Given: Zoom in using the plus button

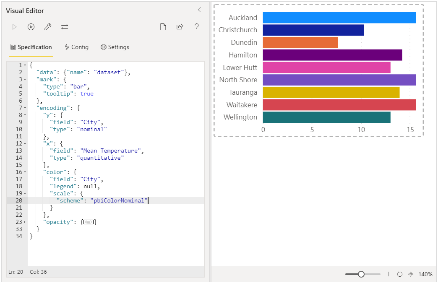Looking at the screenshot, I should tap(388, 274).
